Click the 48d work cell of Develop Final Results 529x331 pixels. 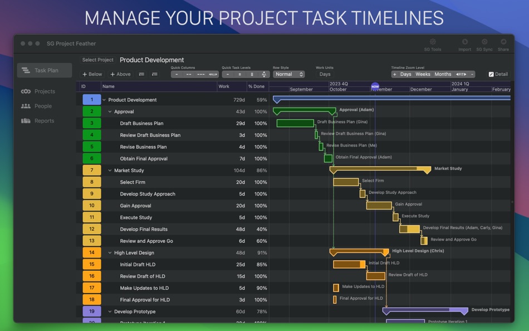pyautogui.click(x=240, y=230)
